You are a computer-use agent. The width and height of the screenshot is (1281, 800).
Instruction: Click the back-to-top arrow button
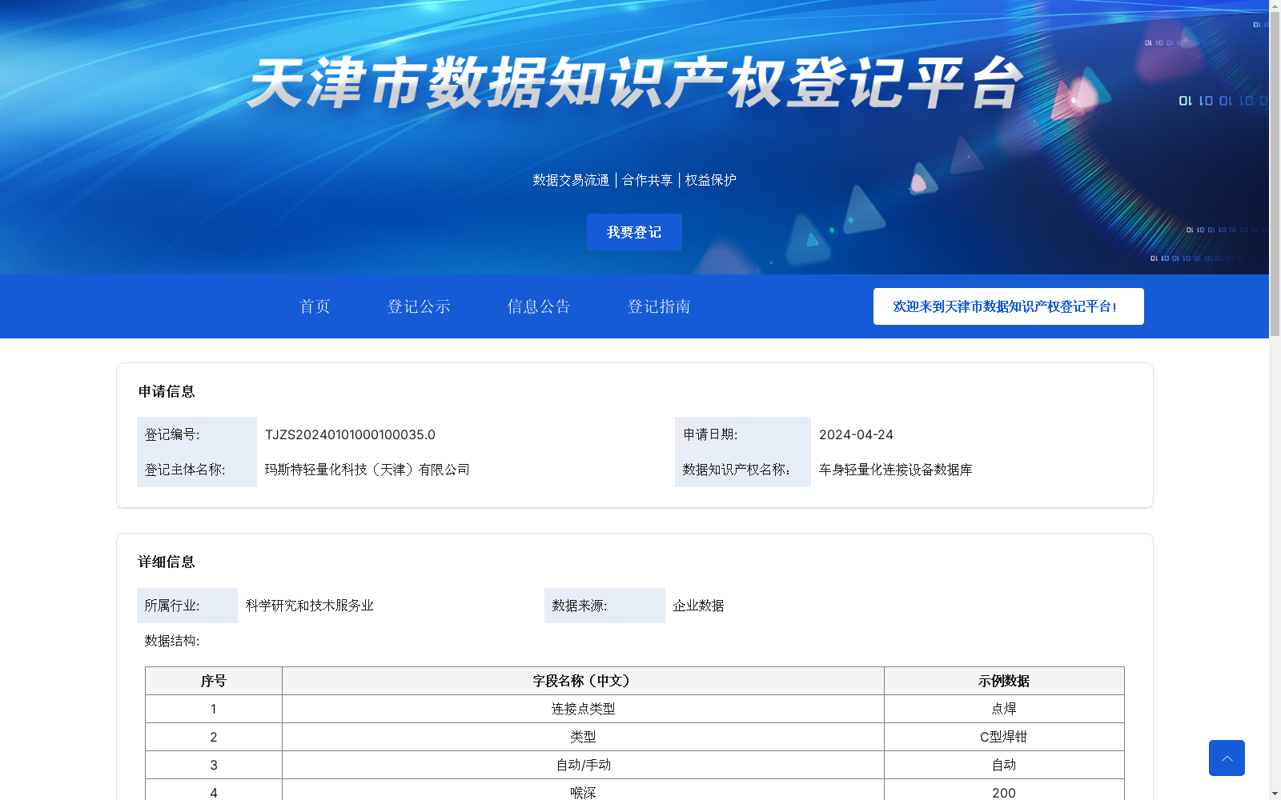click(x=1227, y=758)
